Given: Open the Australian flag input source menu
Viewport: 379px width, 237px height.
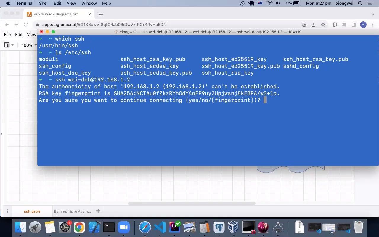Looking at the screenshot, I should point(260,3).
